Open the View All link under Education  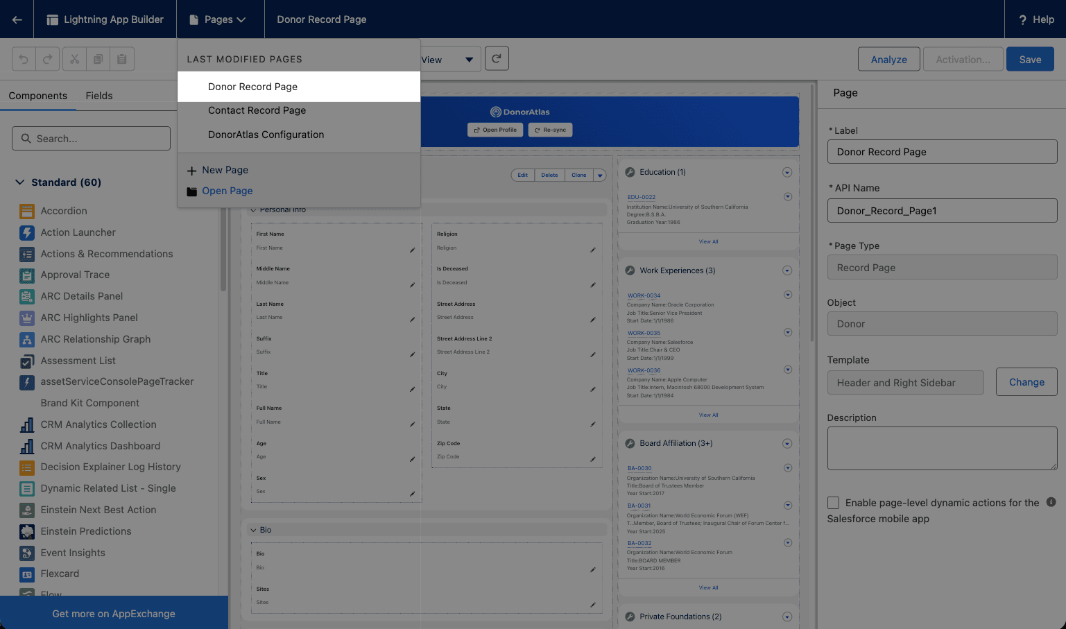tap(708, 241)
